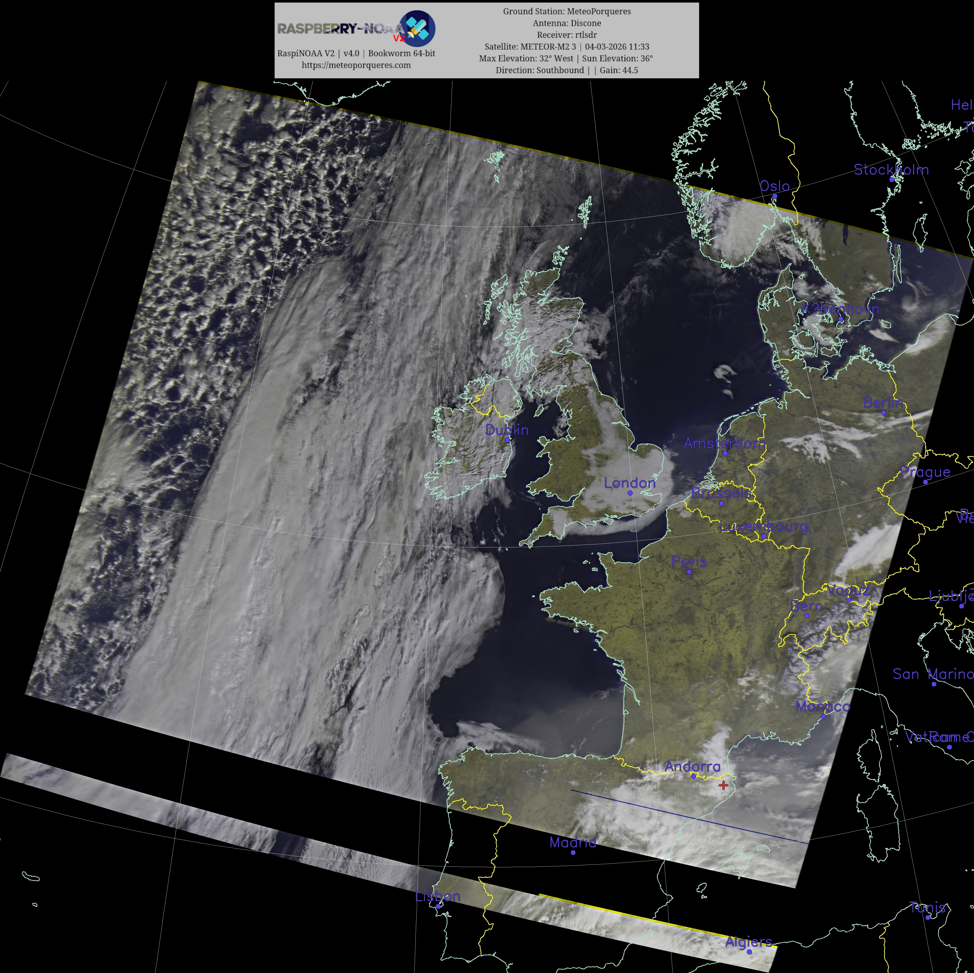Click the London city dot marker

pos(630,493)
